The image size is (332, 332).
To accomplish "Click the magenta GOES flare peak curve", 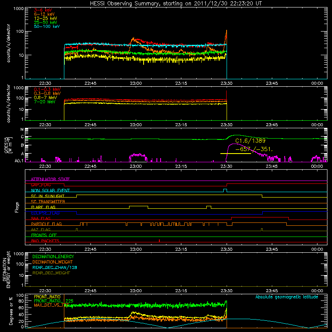I will tap(234, 144).
